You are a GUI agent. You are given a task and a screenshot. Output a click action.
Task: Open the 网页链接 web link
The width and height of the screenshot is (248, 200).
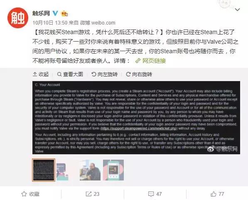pos(150,61)
